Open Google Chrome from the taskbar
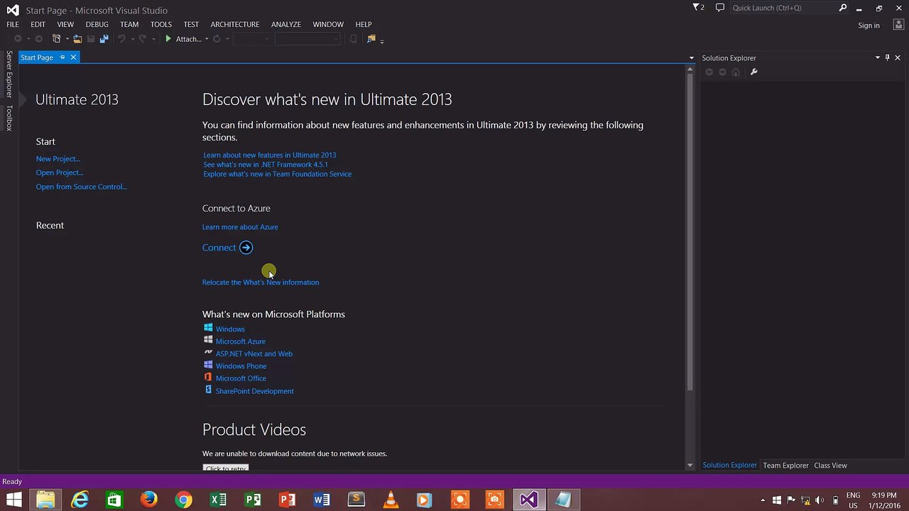Viewport: 909px width, 511px height. pyautogui.click(x=183, y=500)
